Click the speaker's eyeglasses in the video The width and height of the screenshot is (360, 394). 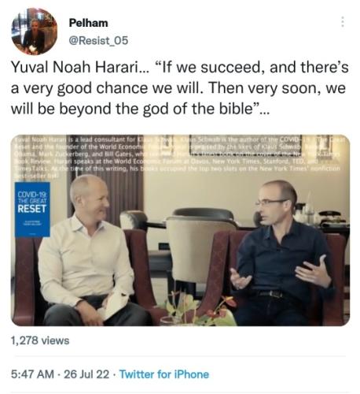[x=271, y=203]
